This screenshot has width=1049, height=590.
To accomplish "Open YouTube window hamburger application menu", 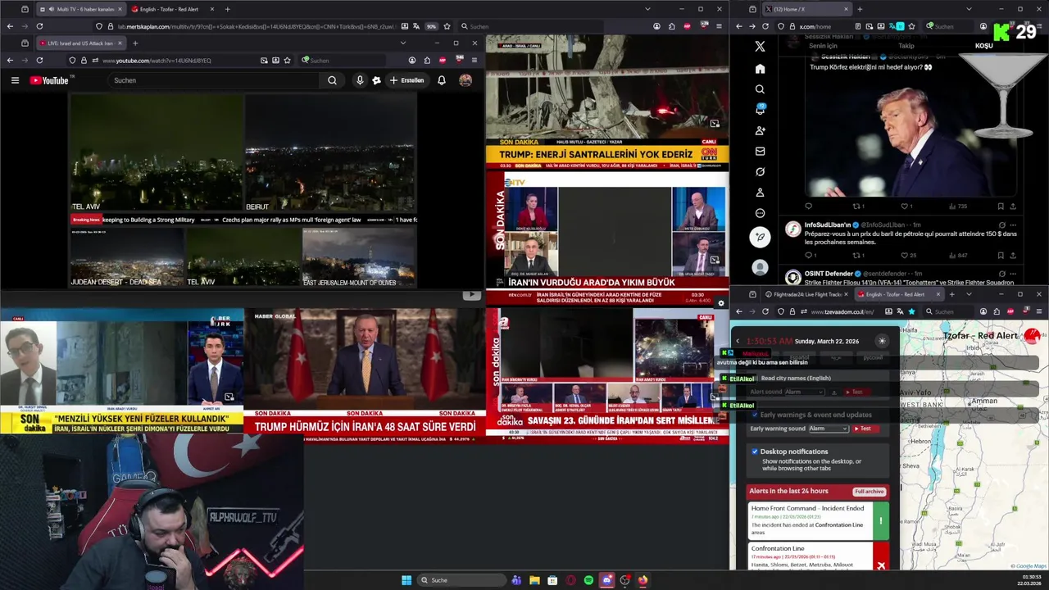I will 474,60.
